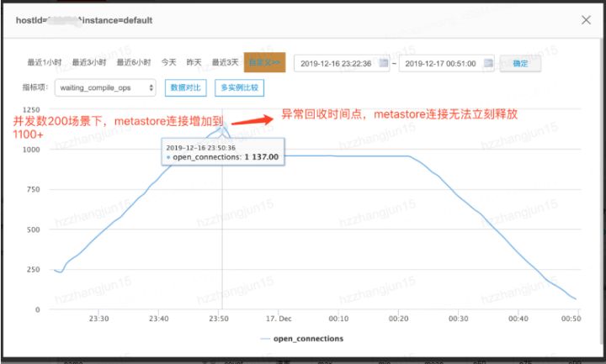Viewport: 606px width, 364px height.
Task: Close the instance chart dialog
Action: tap(586, 19)
